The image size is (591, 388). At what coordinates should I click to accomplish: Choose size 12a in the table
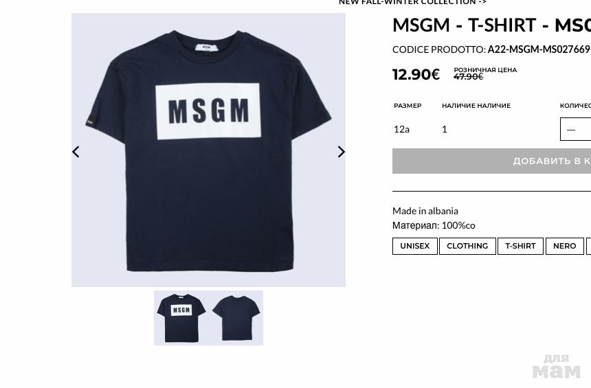401,129
